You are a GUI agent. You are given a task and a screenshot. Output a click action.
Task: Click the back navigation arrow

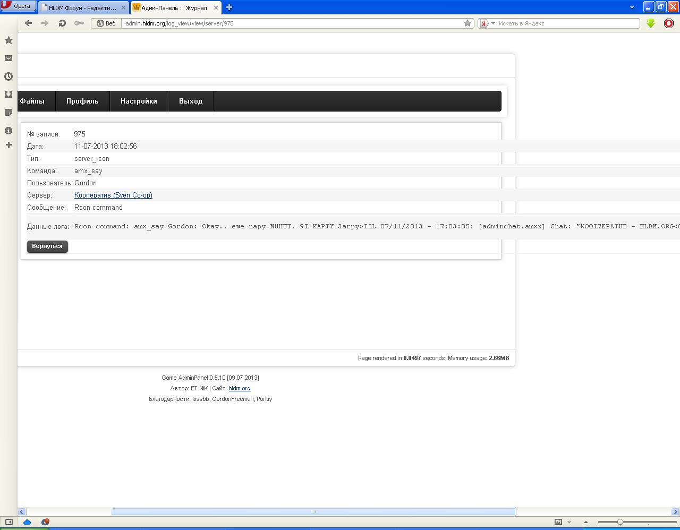pyautogui.click(x=29, y=23)
